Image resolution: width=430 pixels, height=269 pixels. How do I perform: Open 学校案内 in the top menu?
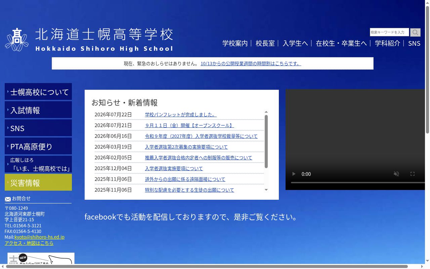pos(235,43)
